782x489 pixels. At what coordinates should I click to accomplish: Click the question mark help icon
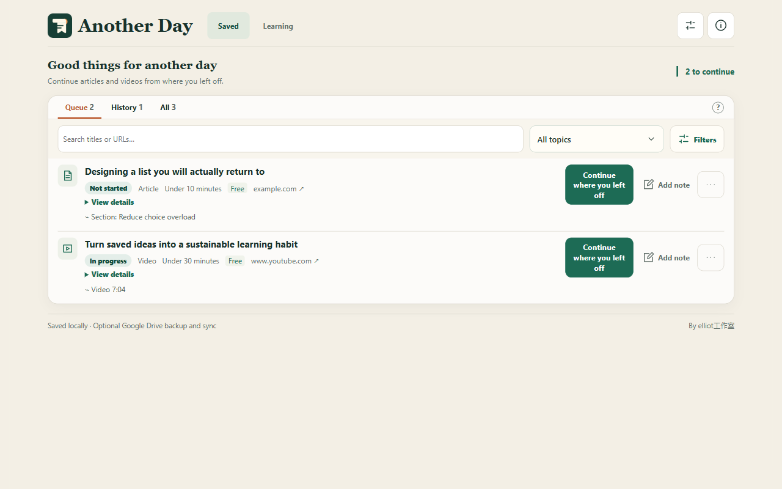(x=718, y=108)
